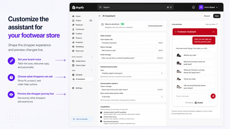Click the Teaser message field
Image resolution: width=230 pixels, height=129 pixels.
coord(132,90)
